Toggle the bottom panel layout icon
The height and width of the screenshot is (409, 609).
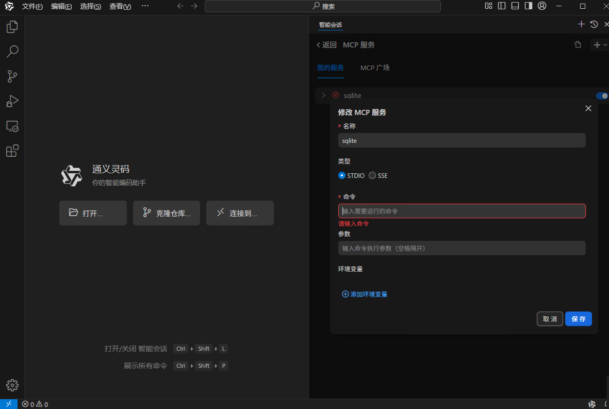515,6
